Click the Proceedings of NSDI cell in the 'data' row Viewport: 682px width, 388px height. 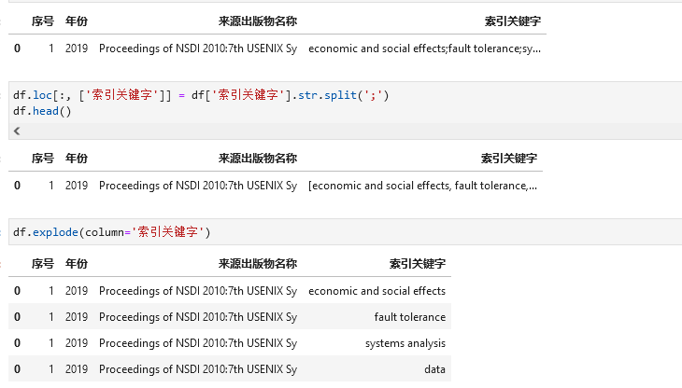point(198,369)
